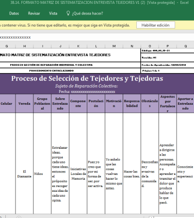
Task: Click the 'Aspectos por Fortalecer' header cell
Action: pyautogui.click(x=168, y=104)
